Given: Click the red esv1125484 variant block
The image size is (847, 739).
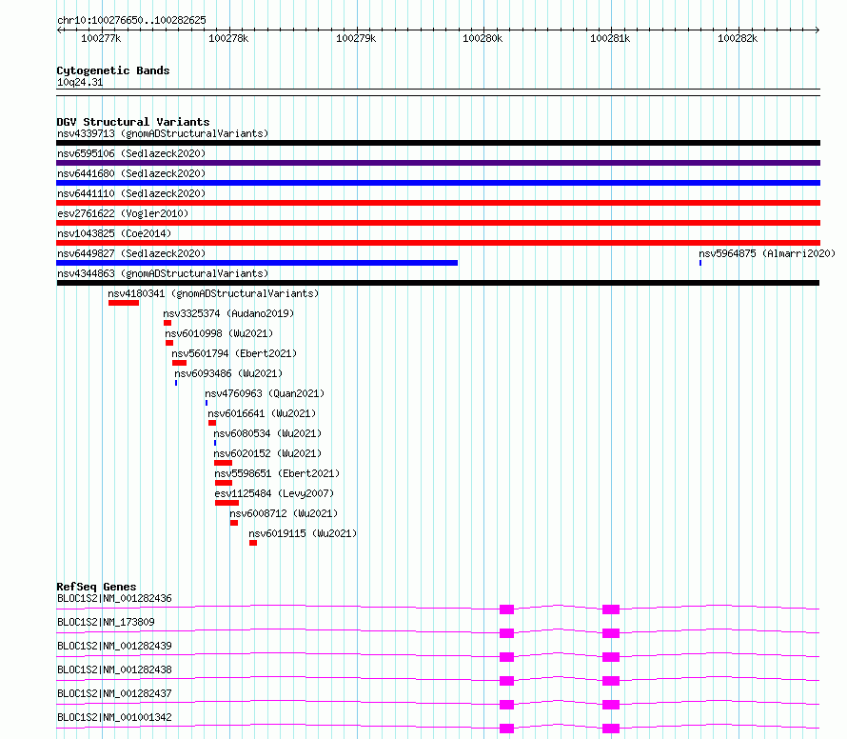Looking at the screenshot, I should point(227,503).
